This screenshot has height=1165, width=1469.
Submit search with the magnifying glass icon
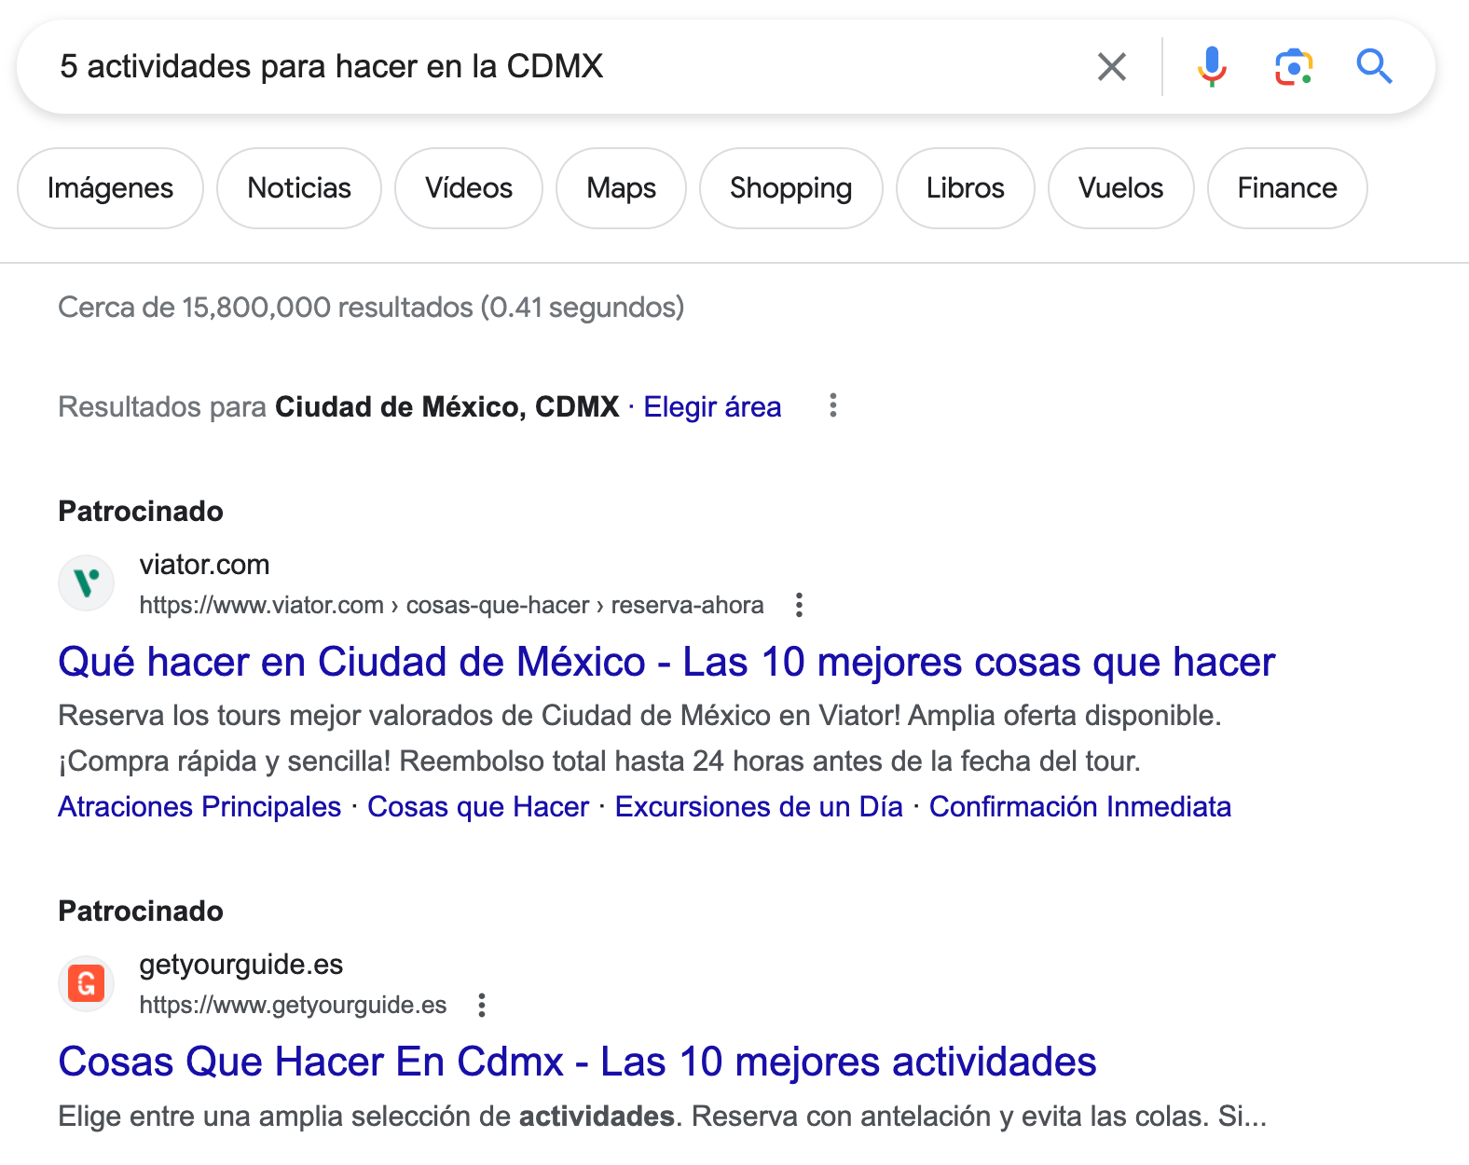coord(1374,67)
